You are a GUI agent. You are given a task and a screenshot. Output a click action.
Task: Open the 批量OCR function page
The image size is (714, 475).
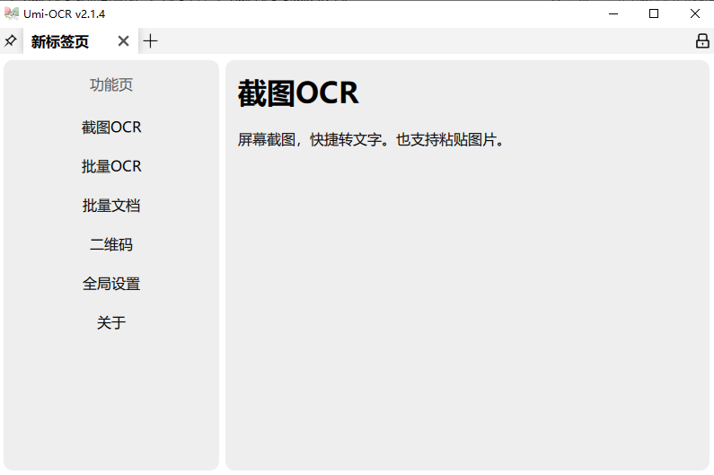(111, 167)
